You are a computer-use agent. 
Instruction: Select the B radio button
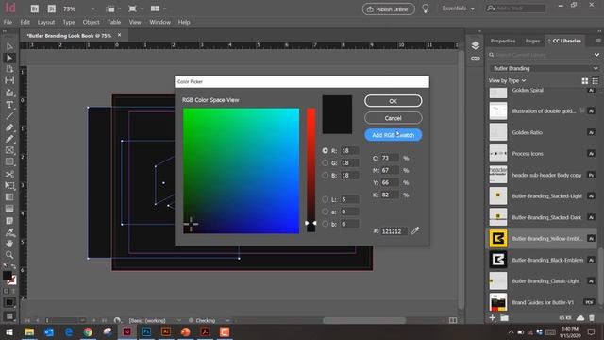326,176
